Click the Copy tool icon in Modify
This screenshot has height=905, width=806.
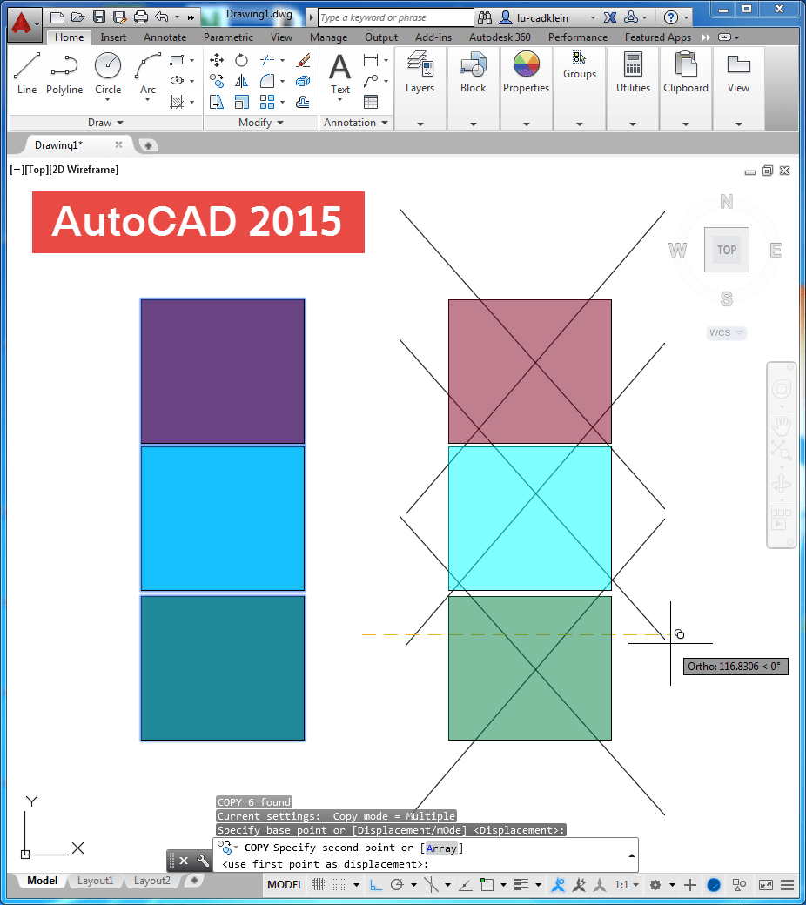[x=217, y=81]
